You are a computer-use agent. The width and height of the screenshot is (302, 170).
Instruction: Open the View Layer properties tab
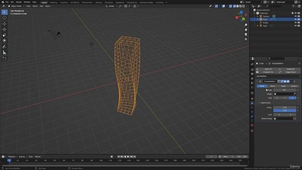[252, 79]
